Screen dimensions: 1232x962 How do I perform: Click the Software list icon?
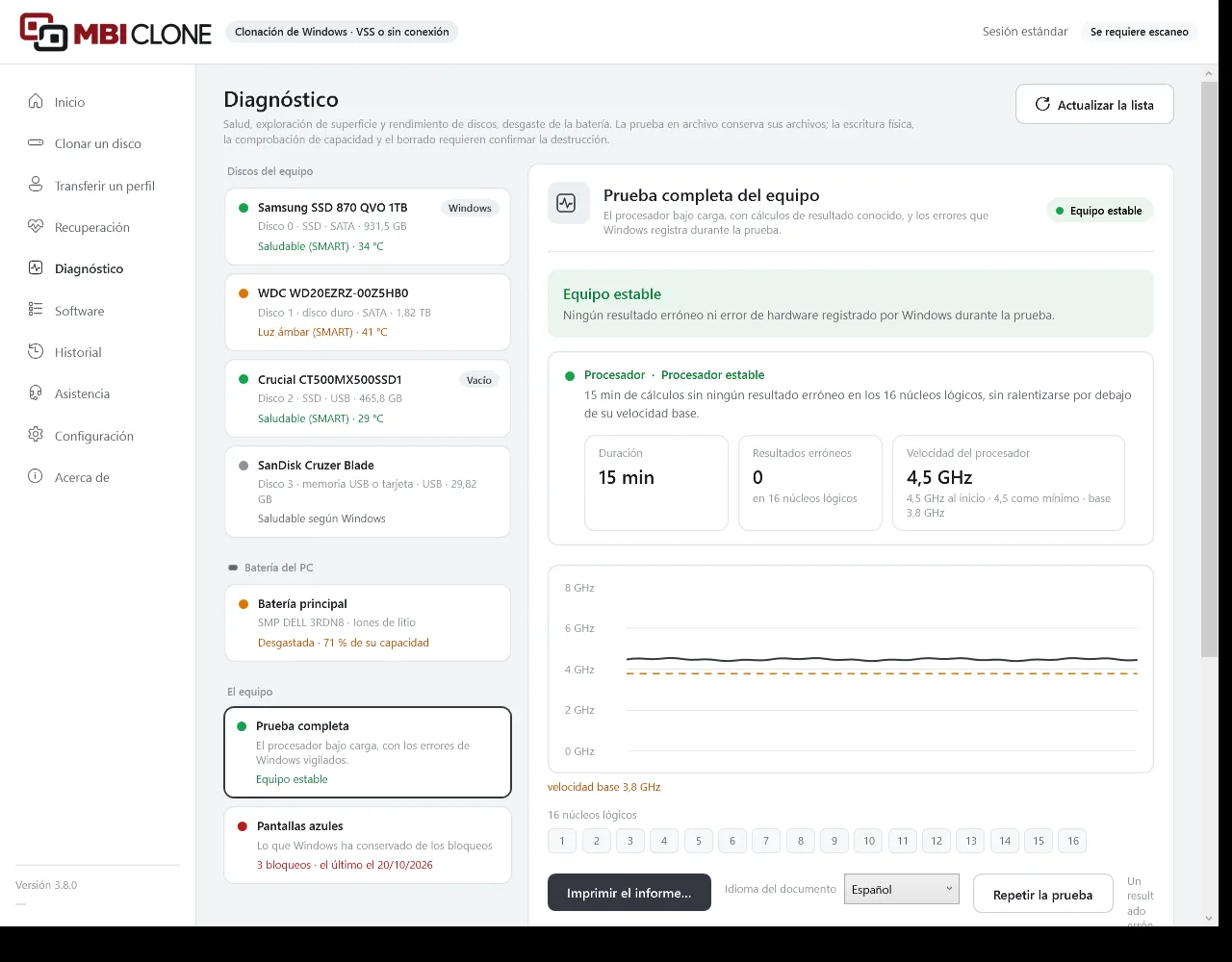tap(36, 310)
